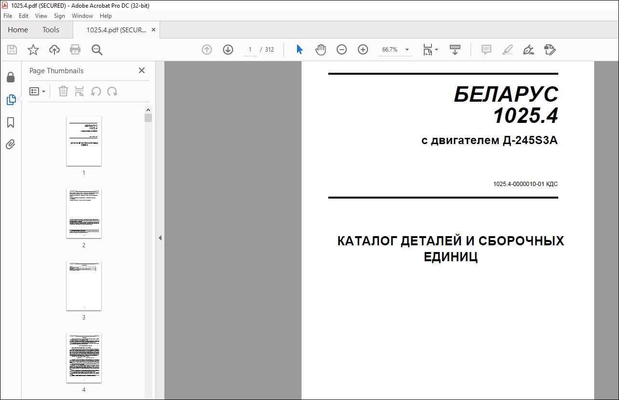Go to the previous page arrow

[207, 50]
